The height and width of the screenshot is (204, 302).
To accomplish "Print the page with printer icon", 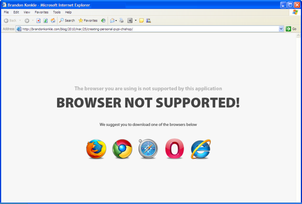I will tap(122, 21).
